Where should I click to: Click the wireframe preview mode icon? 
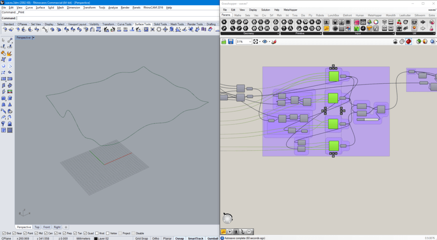coord(402,42)
